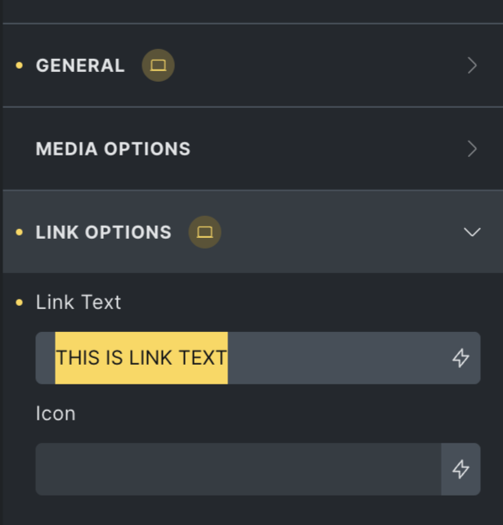The image size is (503, 525).
Task: Click the LINK OPTIONS section title
Action: tap(104, 232)
